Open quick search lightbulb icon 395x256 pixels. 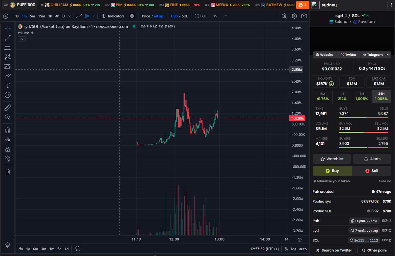tap(284, 16)
